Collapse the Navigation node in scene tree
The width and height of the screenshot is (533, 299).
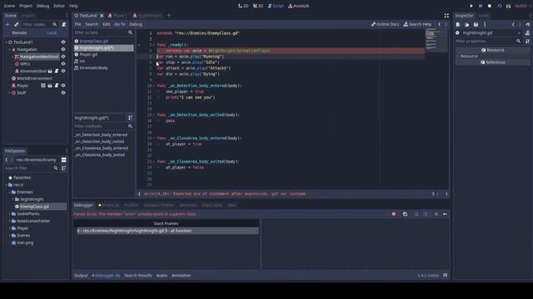(x=10, y=50)
